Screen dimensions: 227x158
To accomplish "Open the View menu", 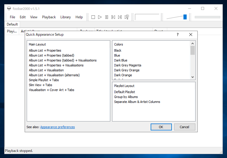I will [34, 17].
